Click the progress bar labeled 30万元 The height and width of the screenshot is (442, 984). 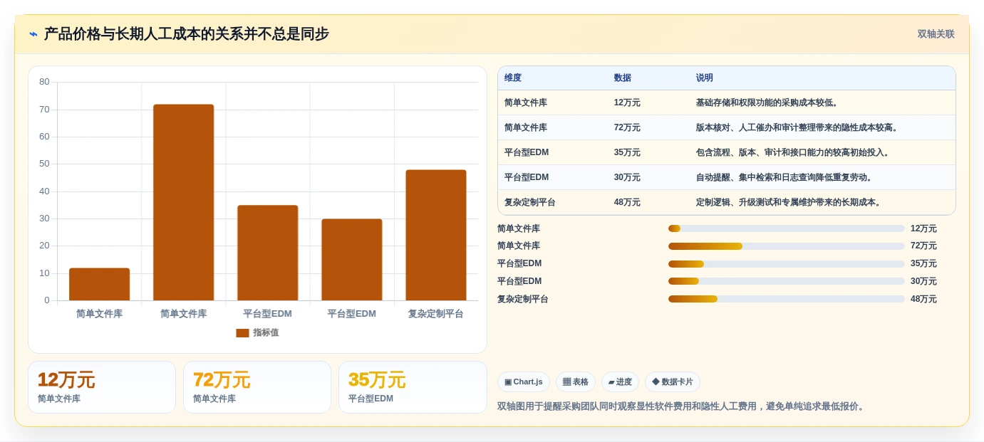tap(787, 281)
